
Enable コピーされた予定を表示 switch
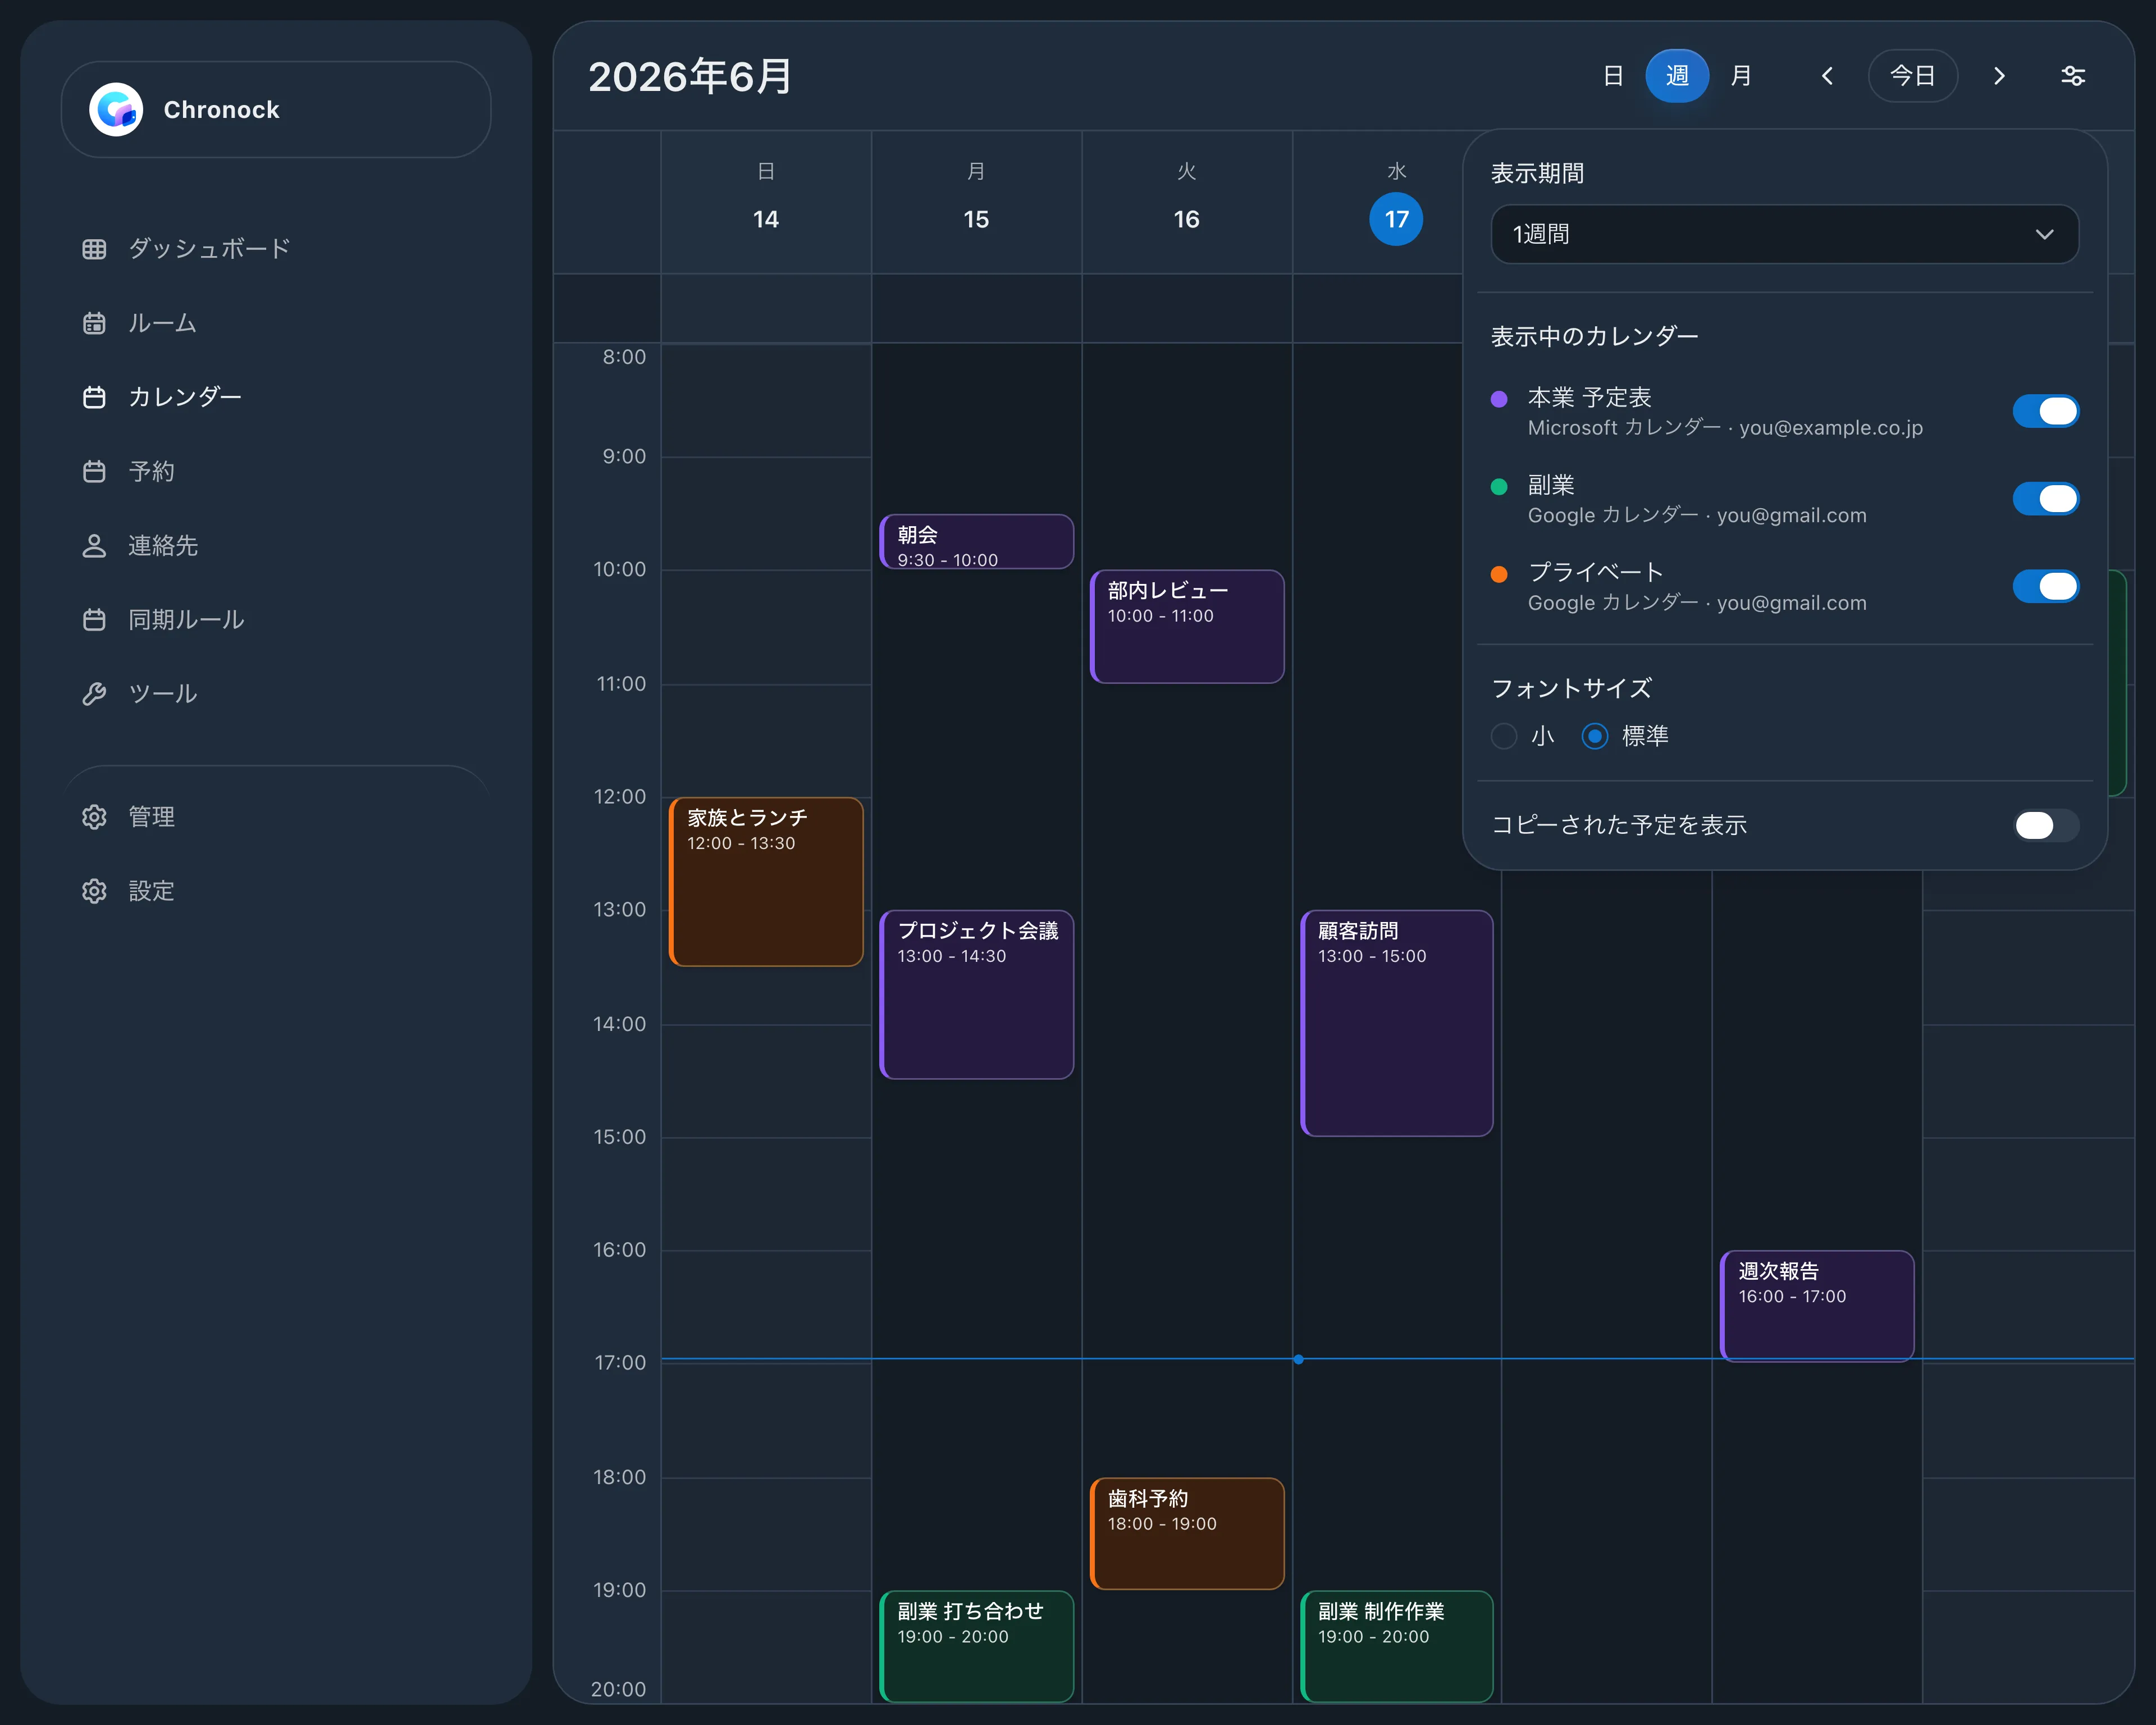tap(2045, 825)
